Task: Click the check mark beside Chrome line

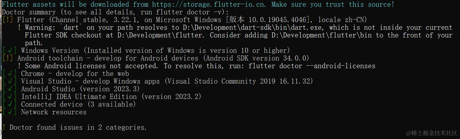Action: pyautogui.click(x=9, y=74)
